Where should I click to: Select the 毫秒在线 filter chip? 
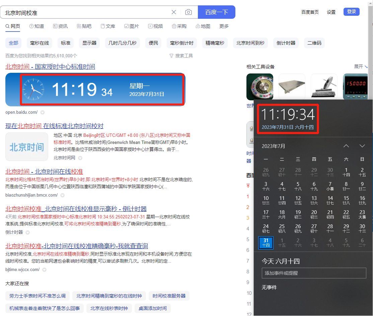click(x=40, y=43)
